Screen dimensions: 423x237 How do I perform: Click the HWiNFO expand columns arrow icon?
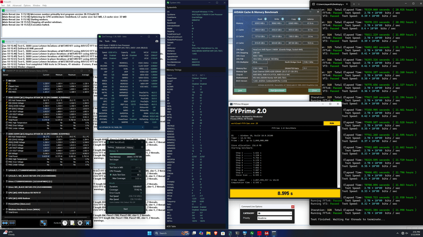pos(5,223)
